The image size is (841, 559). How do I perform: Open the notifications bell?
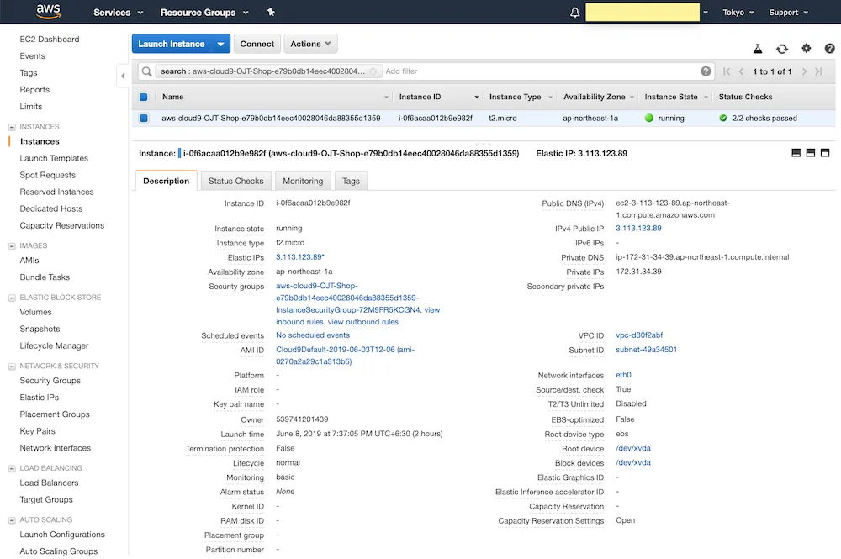(x=574, y=12)
